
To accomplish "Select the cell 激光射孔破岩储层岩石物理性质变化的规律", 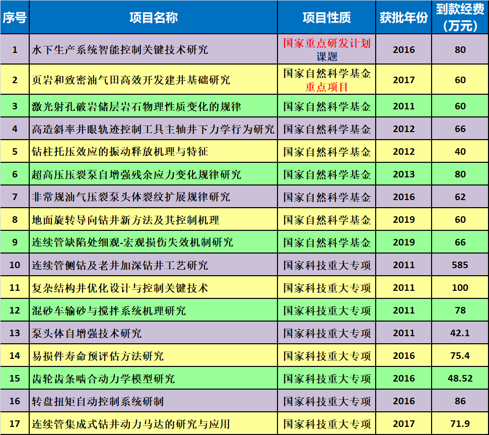I will coord(136,107).
